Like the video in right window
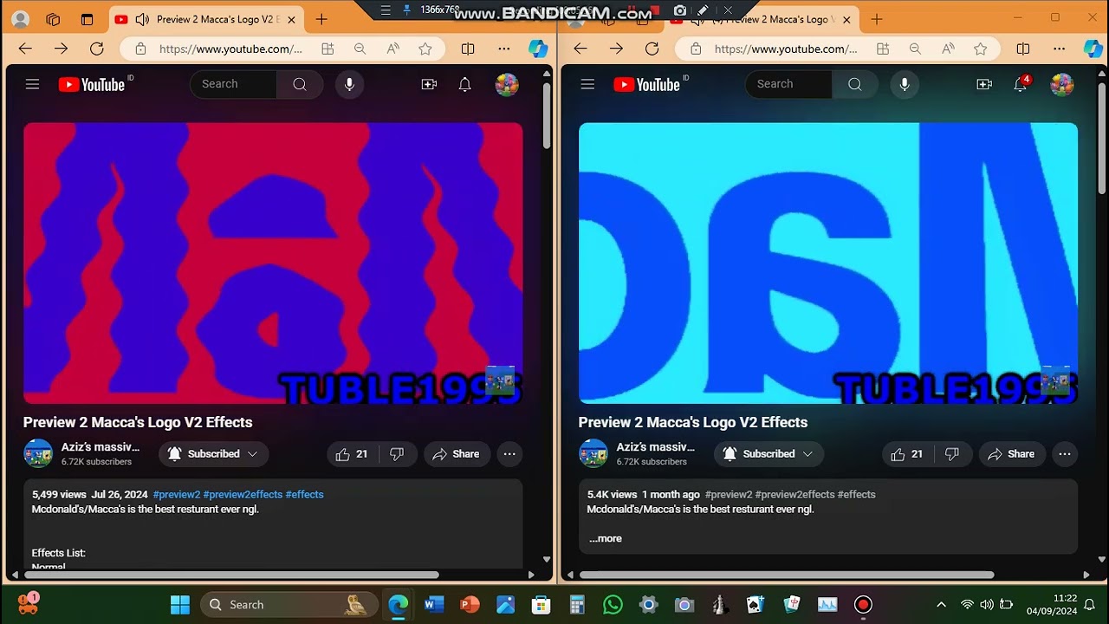Viewport: 1109px width, 624px height. [907, 454]
